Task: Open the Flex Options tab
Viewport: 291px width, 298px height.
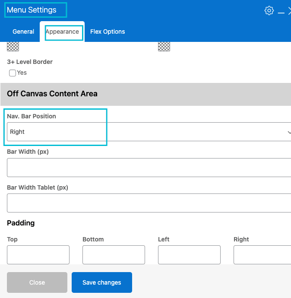Action: (x=108, y=32)
